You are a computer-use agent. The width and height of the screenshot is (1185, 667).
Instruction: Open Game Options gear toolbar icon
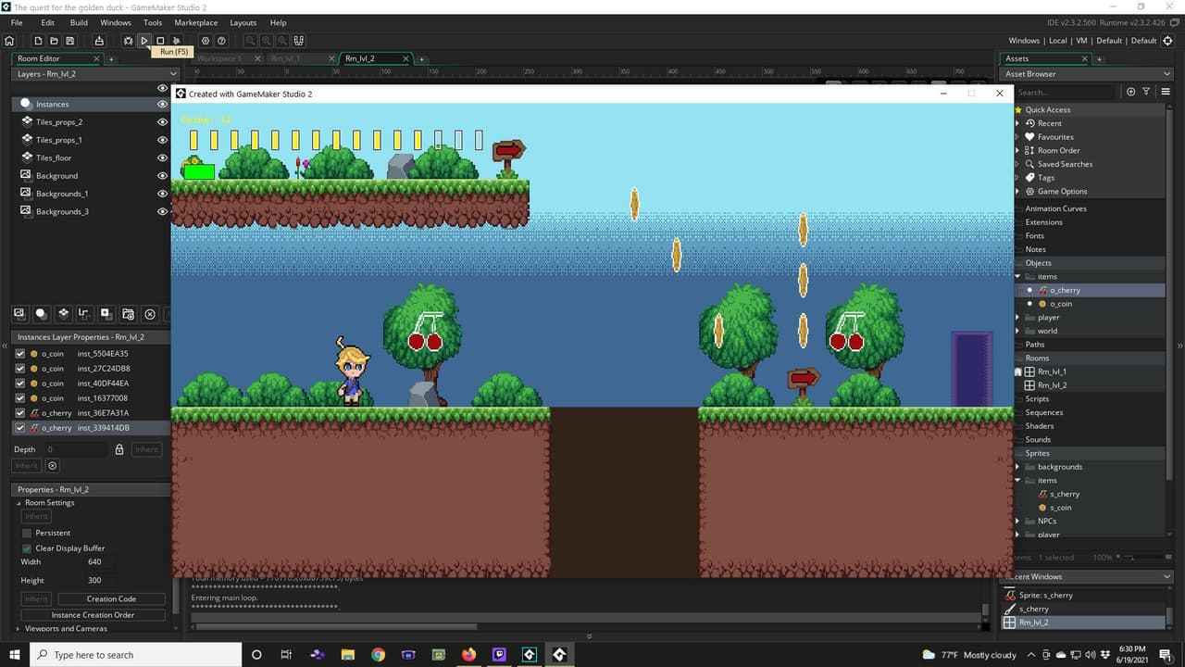click(x=206, y=41)
